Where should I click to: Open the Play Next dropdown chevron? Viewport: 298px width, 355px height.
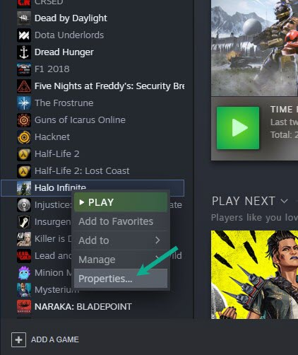click(285, 201)
